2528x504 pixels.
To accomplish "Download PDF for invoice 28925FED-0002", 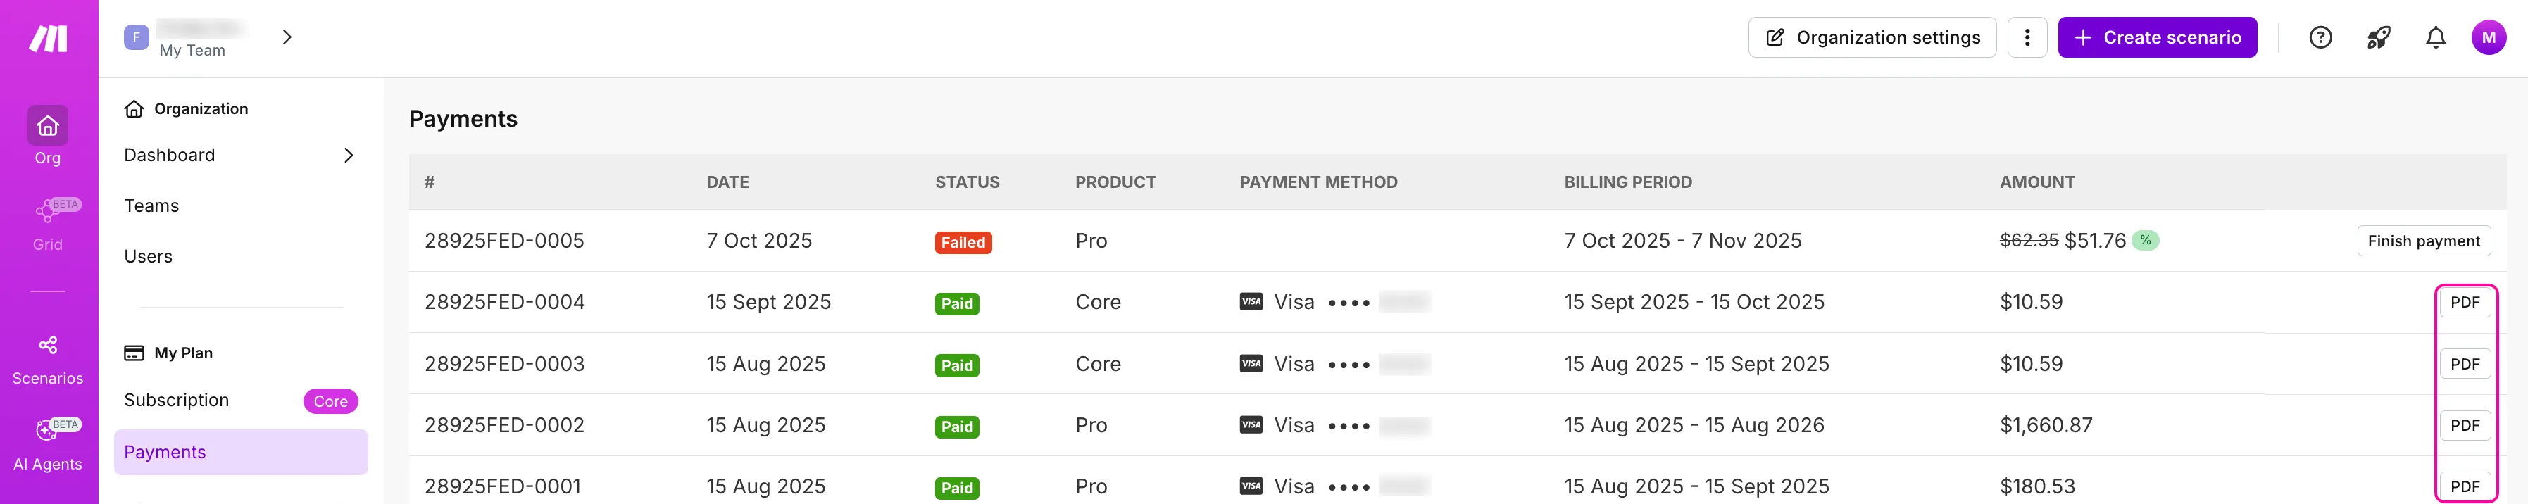I will tap(2464, 426).
